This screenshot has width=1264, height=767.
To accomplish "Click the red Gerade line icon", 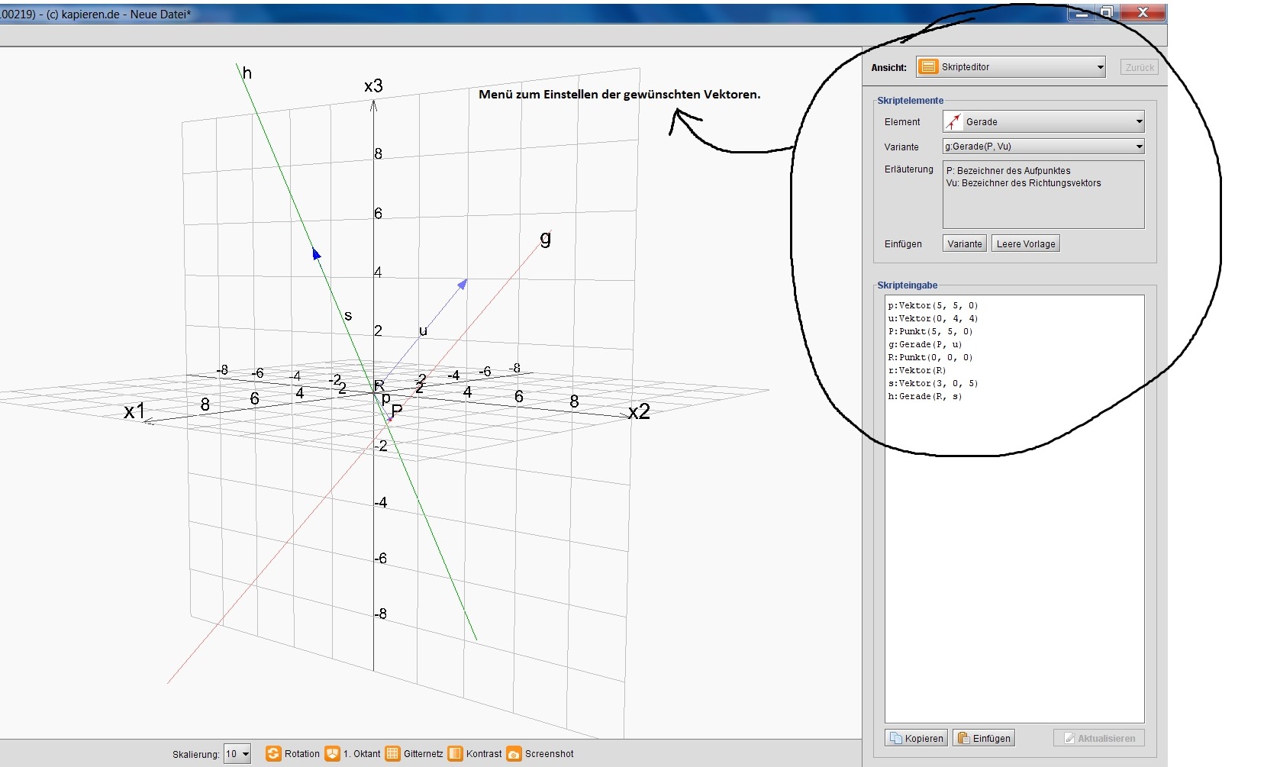I will 953,122.
